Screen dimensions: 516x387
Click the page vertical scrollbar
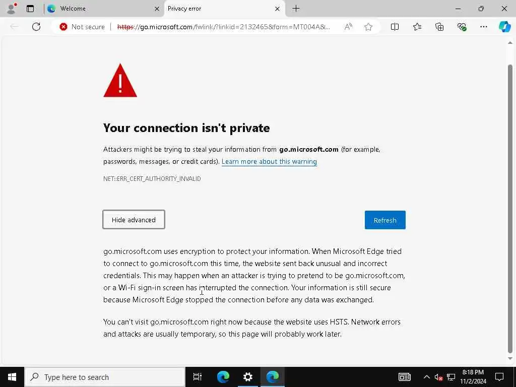click(x=510, y=202)
